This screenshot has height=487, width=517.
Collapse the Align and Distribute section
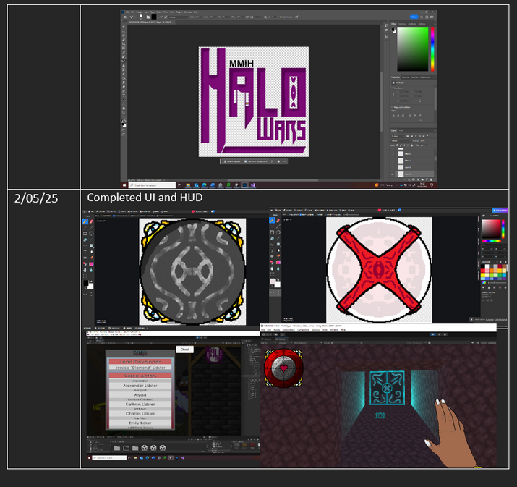(392, 107)
